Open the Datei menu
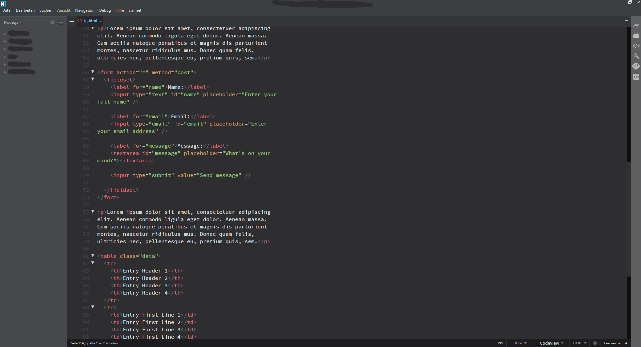The image size is (641, 347). click(x=7, y=10)
